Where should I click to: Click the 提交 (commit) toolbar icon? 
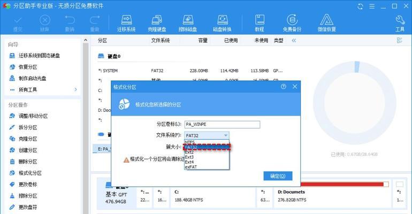coord(18,24)
